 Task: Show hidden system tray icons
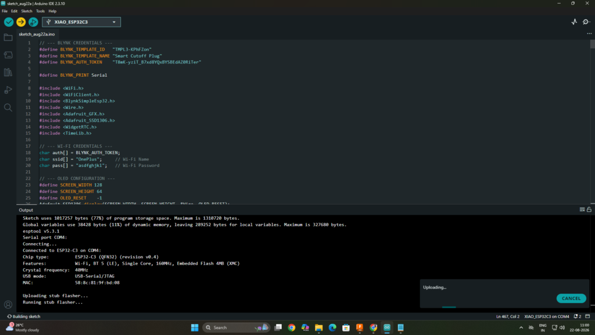coord(521,327)
